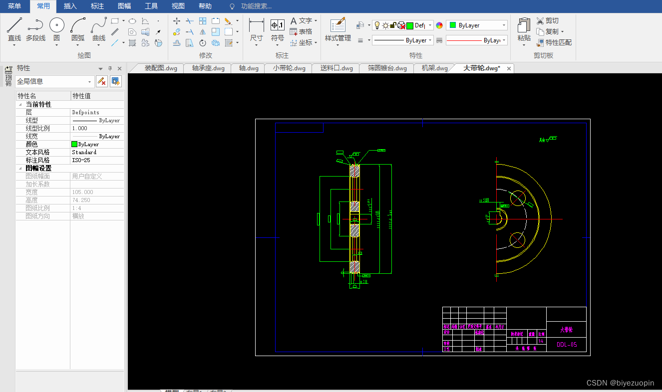This screenshot has height=392, width=662.
Task: Click the layer manager icon
Action: pos(360,25)
